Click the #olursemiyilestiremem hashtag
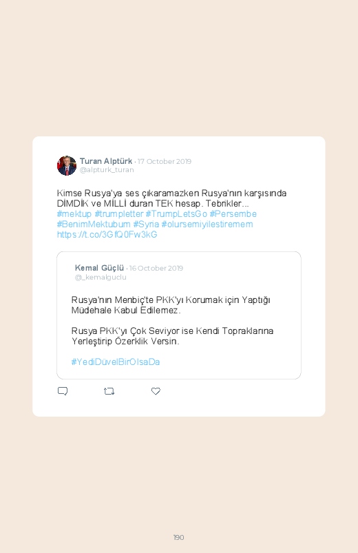The height and width of the screenshot is (553, 358). coord(207,225)
